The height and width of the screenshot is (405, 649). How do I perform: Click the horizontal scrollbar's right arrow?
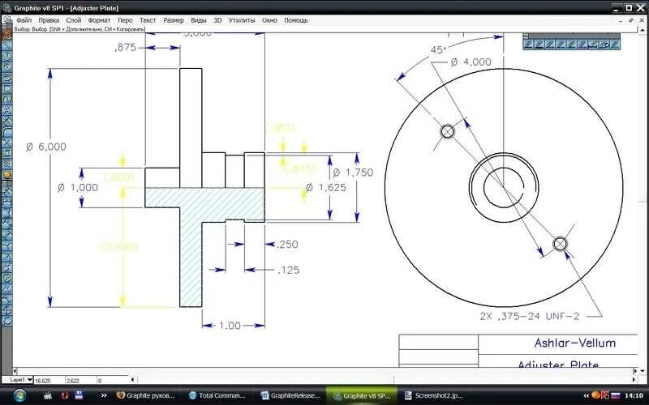(x=637, y=371)
